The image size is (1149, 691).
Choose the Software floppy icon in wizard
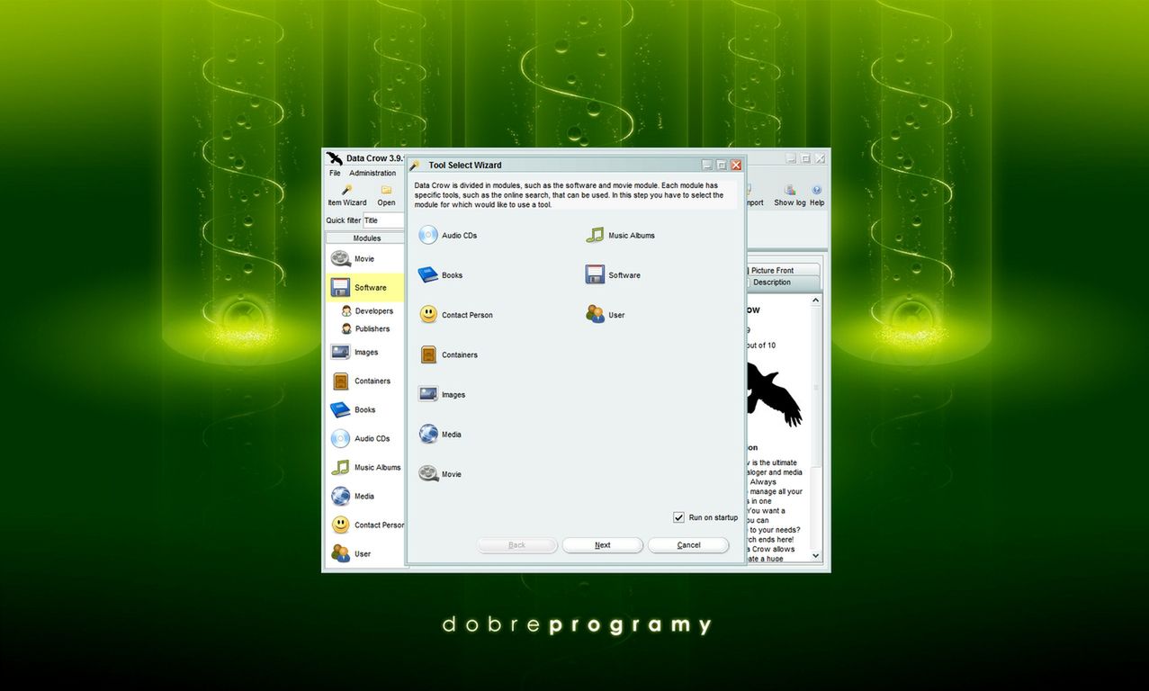595,275
